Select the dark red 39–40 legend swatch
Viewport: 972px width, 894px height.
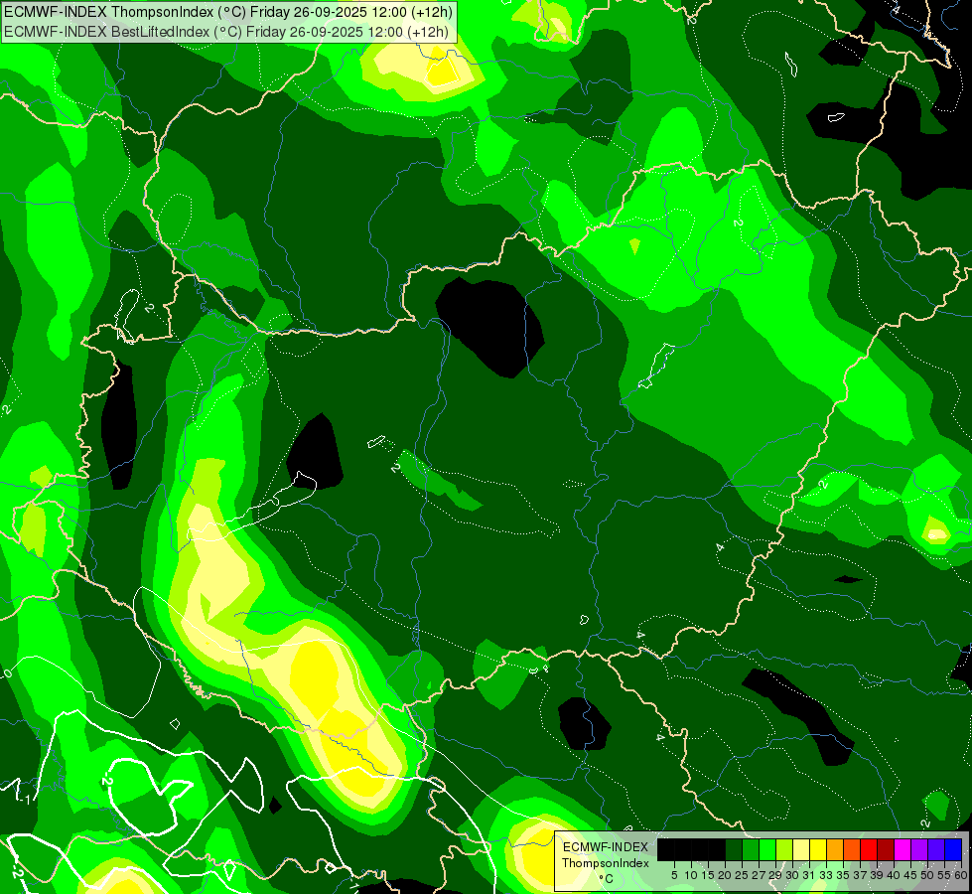(x=886, y=850)
